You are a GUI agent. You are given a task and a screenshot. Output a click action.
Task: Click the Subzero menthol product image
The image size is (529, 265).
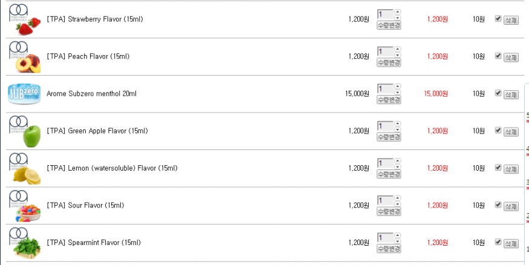point(25,94)
